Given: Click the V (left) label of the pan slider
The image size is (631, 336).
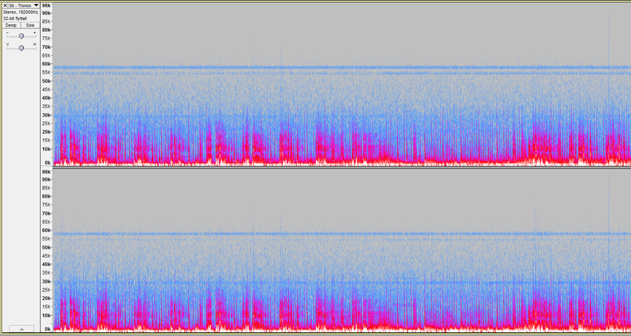Looking at the screenshot, I should pyautogui.click(x=7, y=44).
